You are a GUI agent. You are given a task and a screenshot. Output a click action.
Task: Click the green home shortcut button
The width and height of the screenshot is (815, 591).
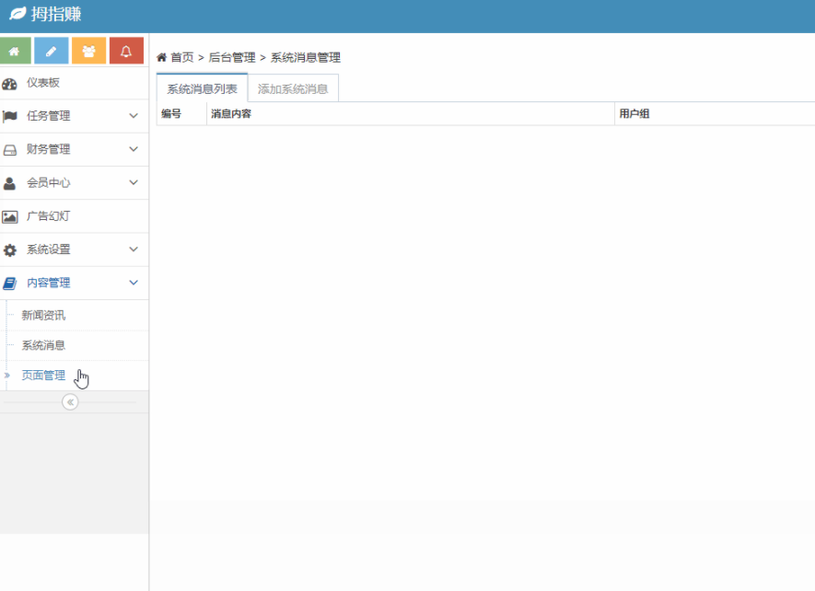click(x=15, y=51)
